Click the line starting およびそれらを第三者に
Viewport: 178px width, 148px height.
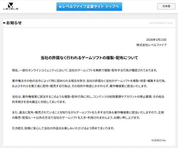click(x=80, y=86)
